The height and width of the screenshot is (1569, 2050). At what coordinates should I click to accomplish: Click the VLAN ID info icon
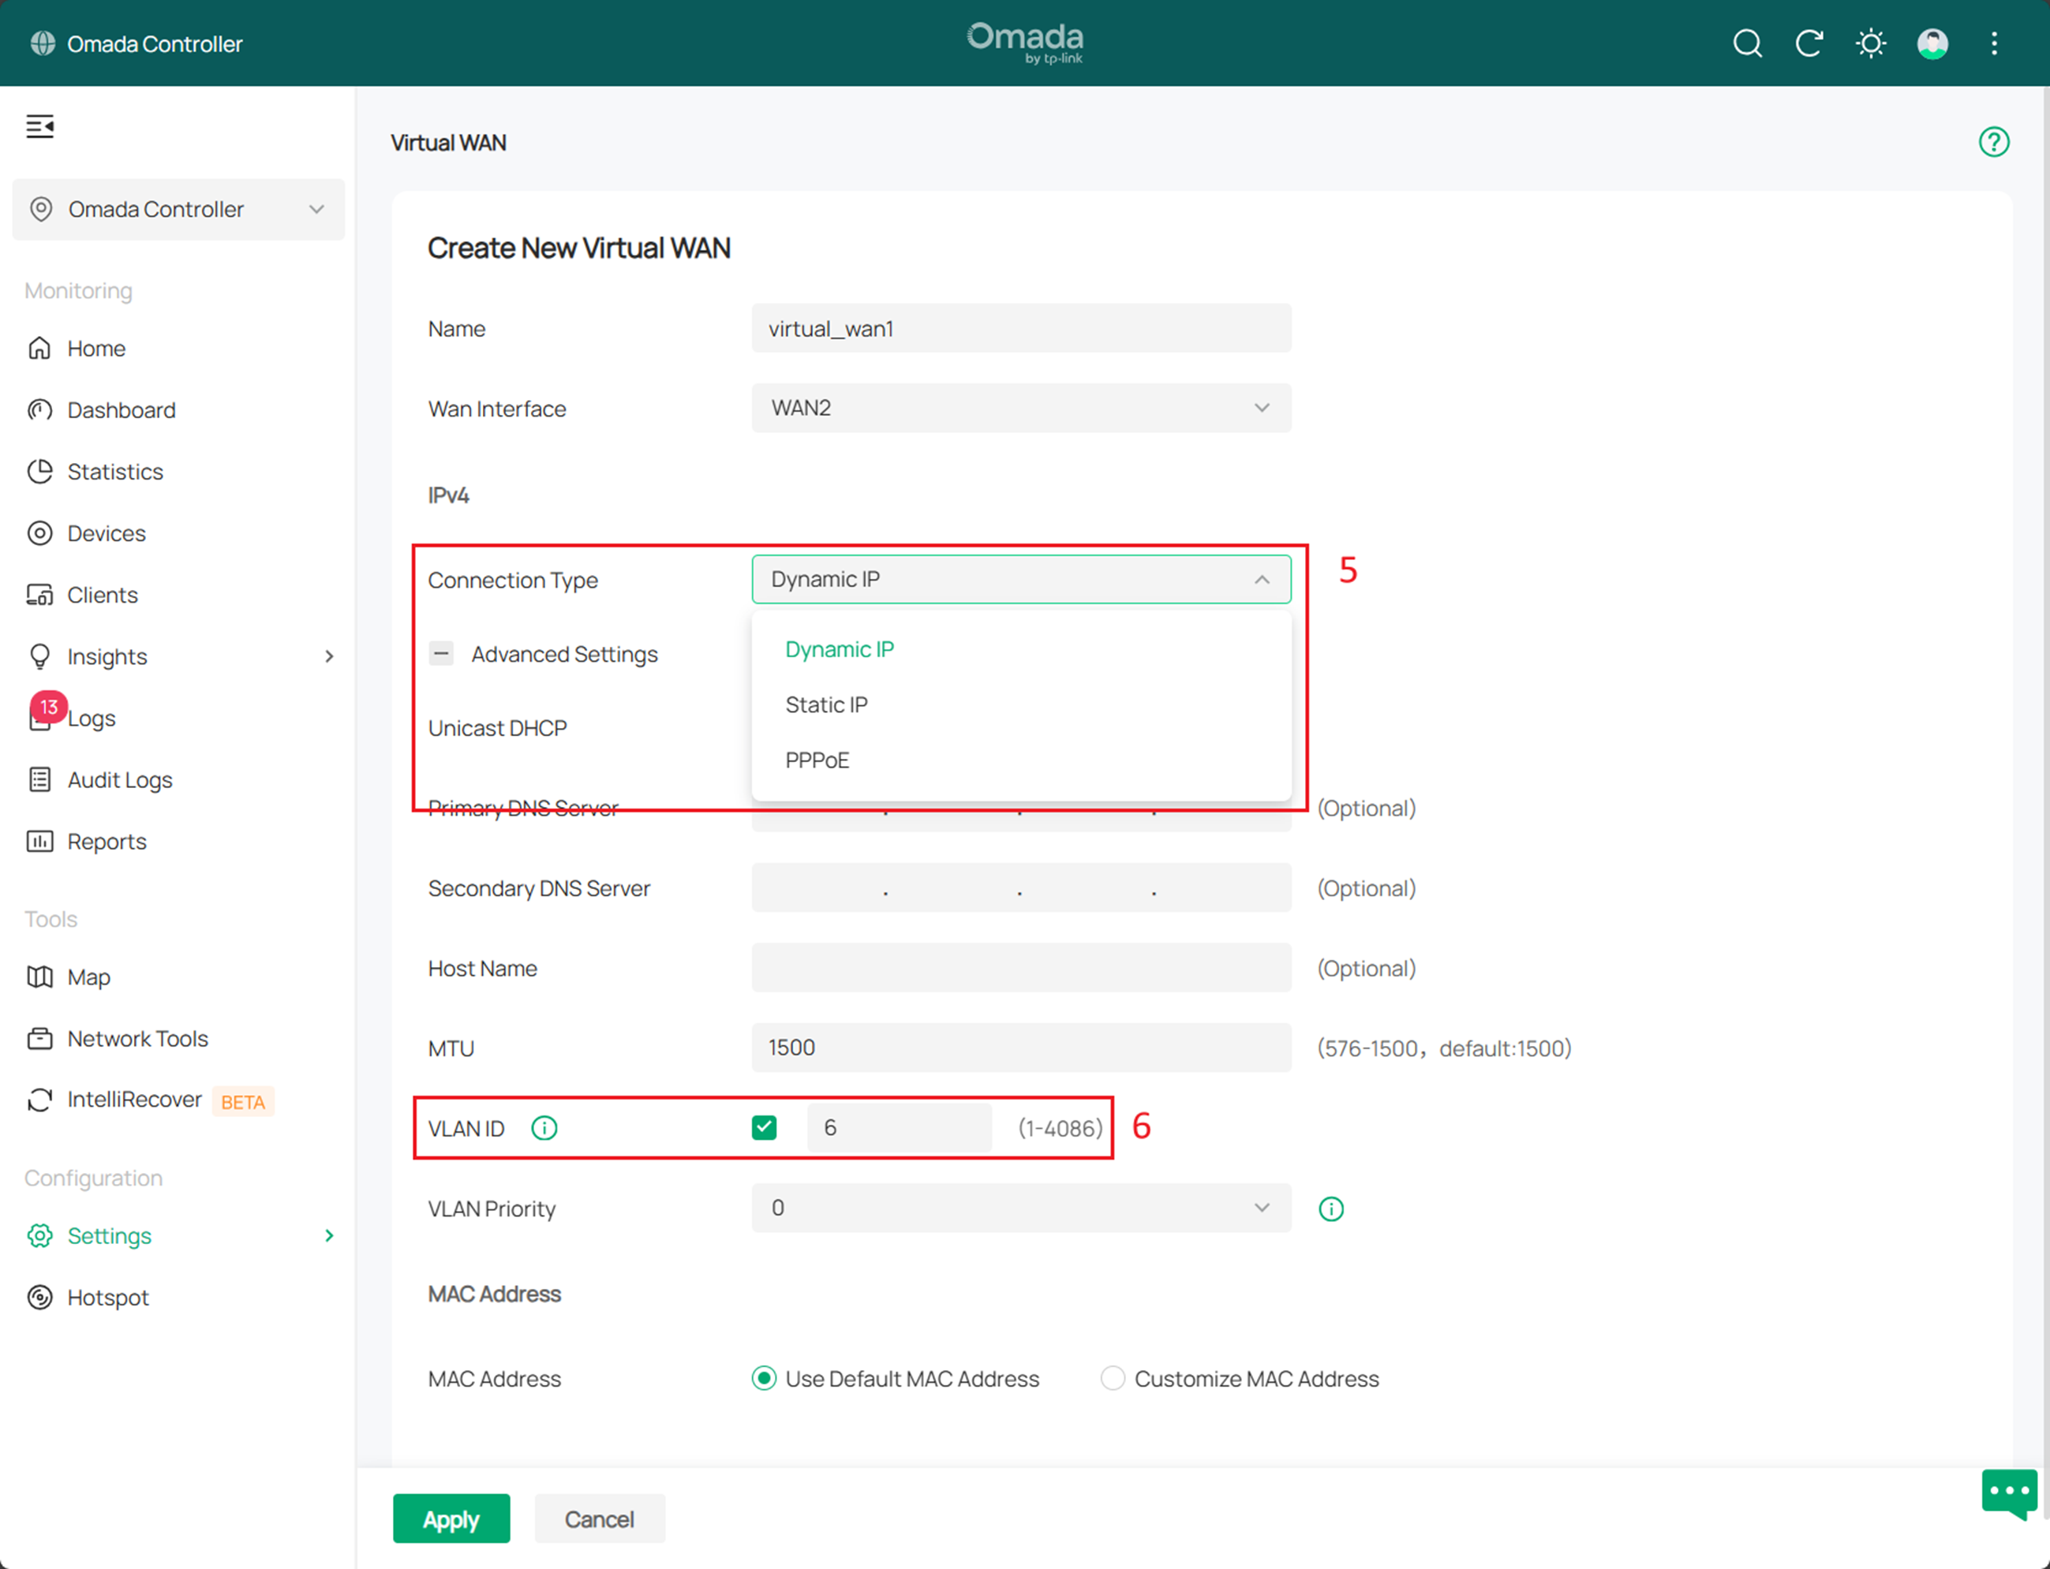[544, 1128]
